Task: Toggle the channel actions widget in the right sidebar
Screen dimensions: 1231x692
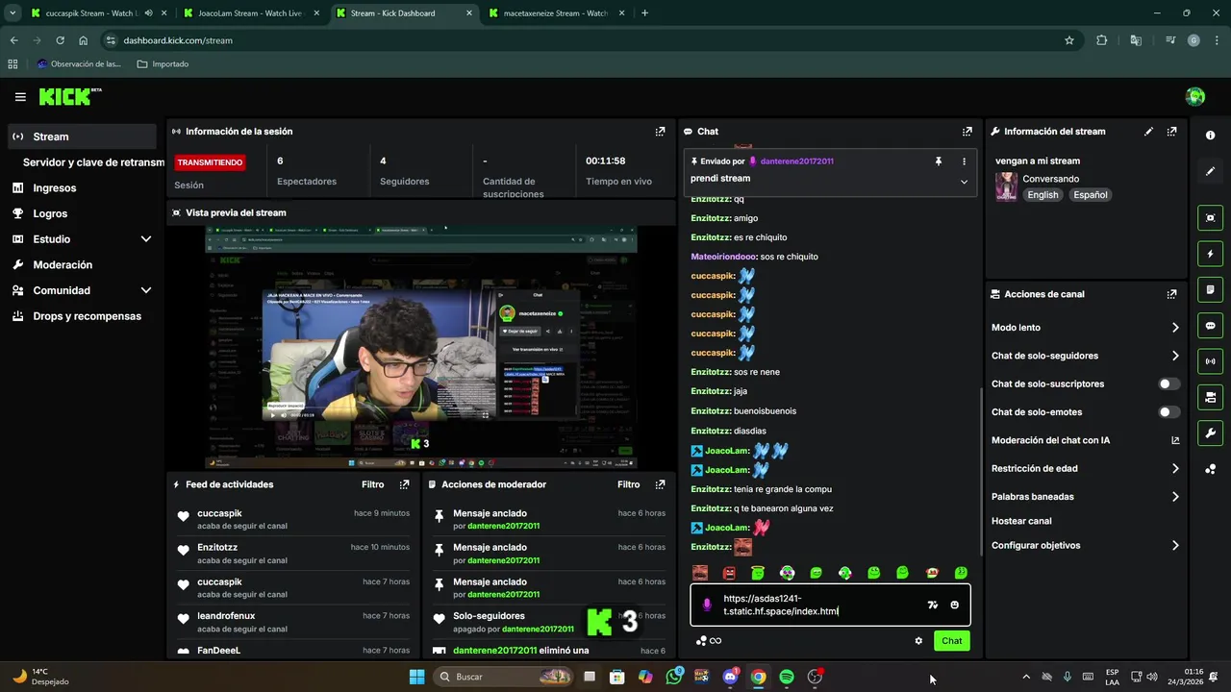Action: coord(1210,397)
